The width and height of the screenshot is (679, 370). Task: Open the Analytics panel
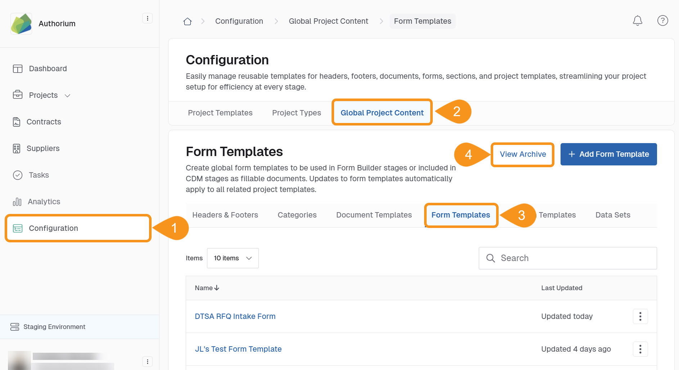(x=44, y=201)
